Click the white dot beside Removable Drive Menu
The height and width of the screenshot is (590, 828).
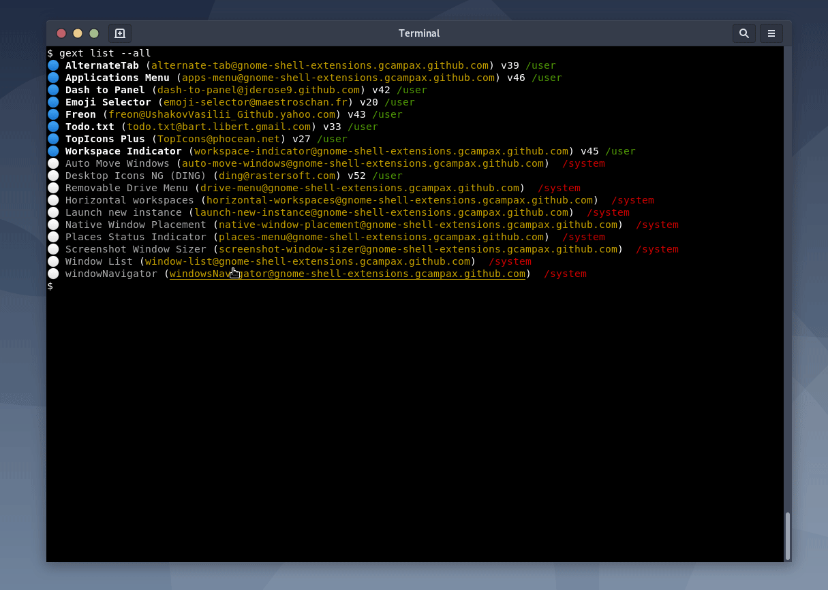[53, 188]
